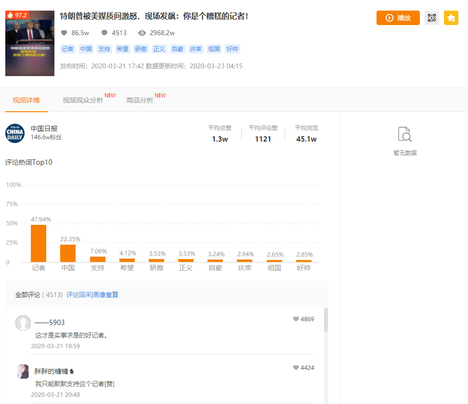
Task: Click the heart icon beside 4869
Action: (x=296, y=319)
